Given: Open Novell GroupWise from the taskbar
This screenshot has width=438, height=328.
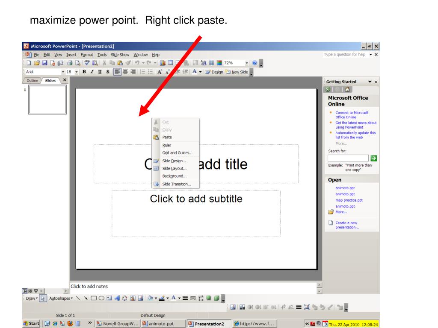Looking at the screenshot, I should tap(118, 324).
